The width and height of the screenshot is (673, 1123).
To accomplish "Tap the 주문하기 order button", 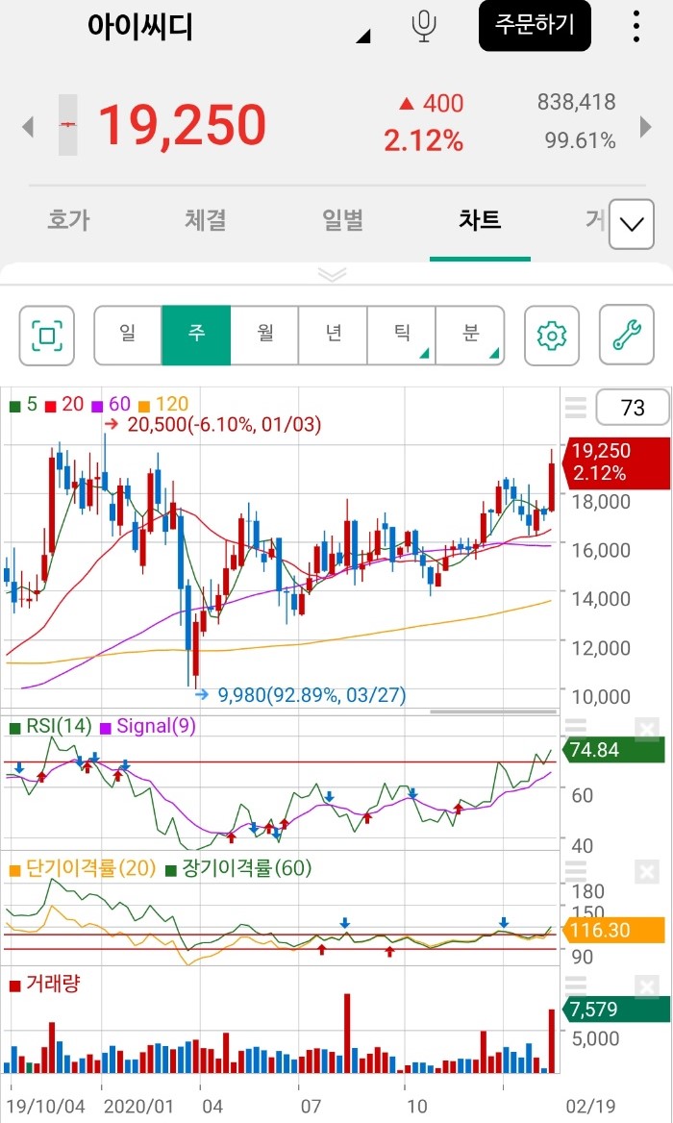I will tap(535, 26).
